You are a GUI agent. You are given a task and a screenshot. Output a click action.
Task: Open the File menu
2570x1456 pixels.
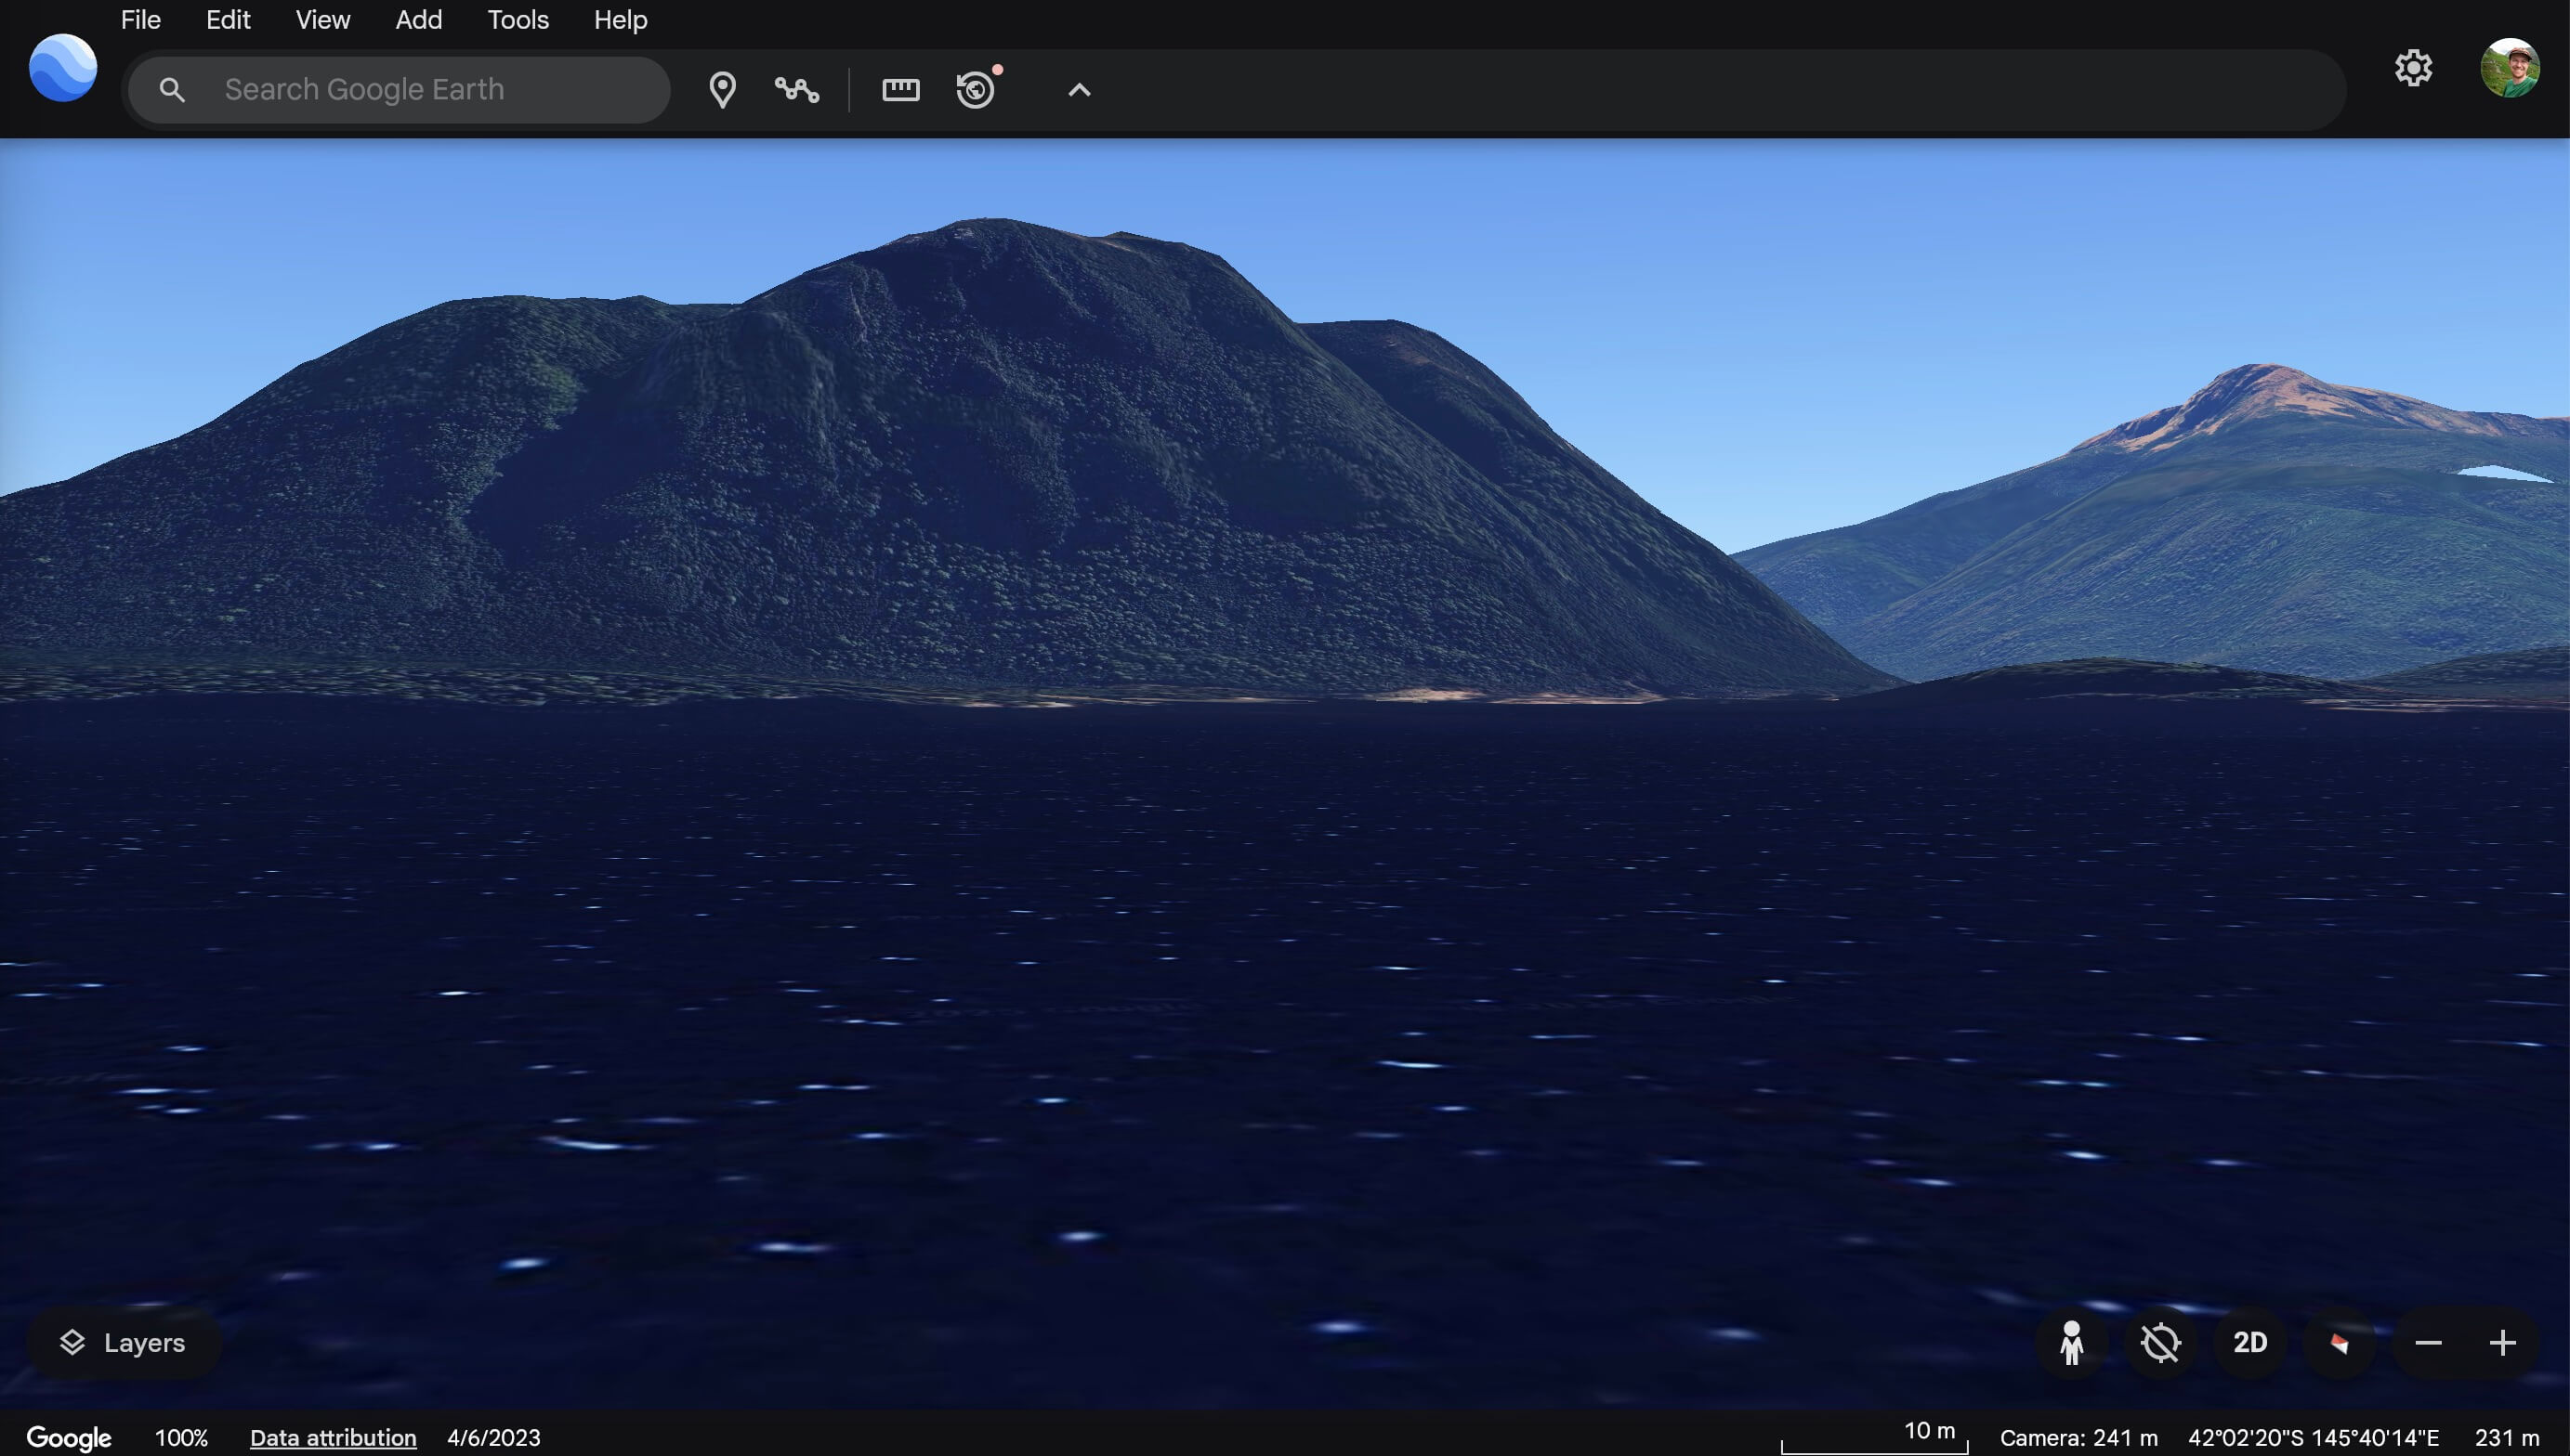pos(141,20)
